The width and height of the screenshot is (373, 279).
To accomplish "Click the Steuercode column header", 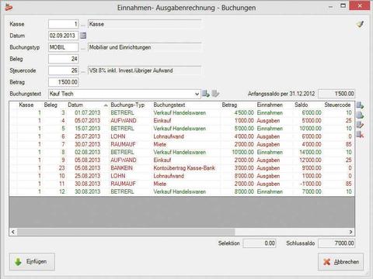I will pyautogui.click(x=338, y=105).
